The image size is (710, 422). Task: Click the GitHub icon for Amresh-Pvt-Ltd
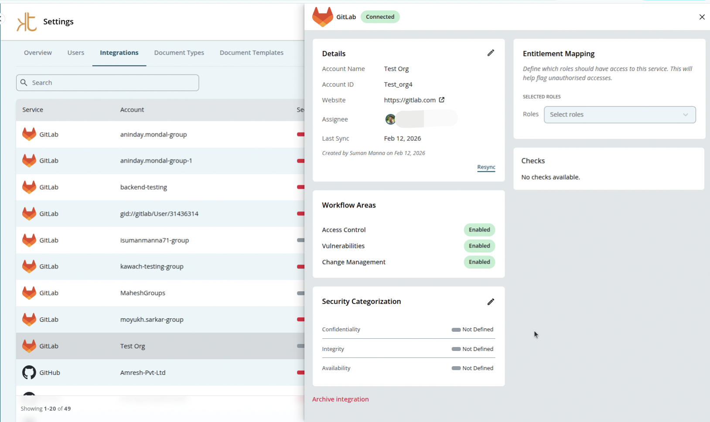(x=29, y=372)
